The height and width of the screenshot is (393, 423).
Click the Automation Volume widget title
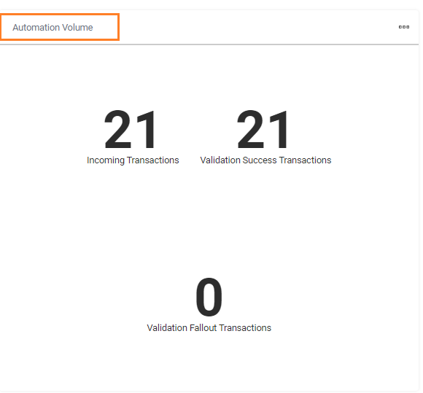pyautogui.click(x=53, y=27)
